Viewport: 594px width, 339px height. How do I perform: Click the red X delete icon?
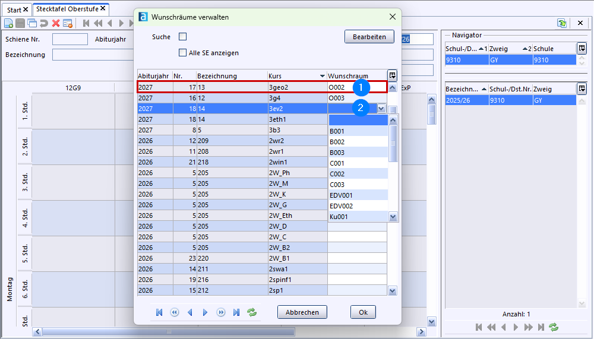pyautogui.click(x=56, y=23)
